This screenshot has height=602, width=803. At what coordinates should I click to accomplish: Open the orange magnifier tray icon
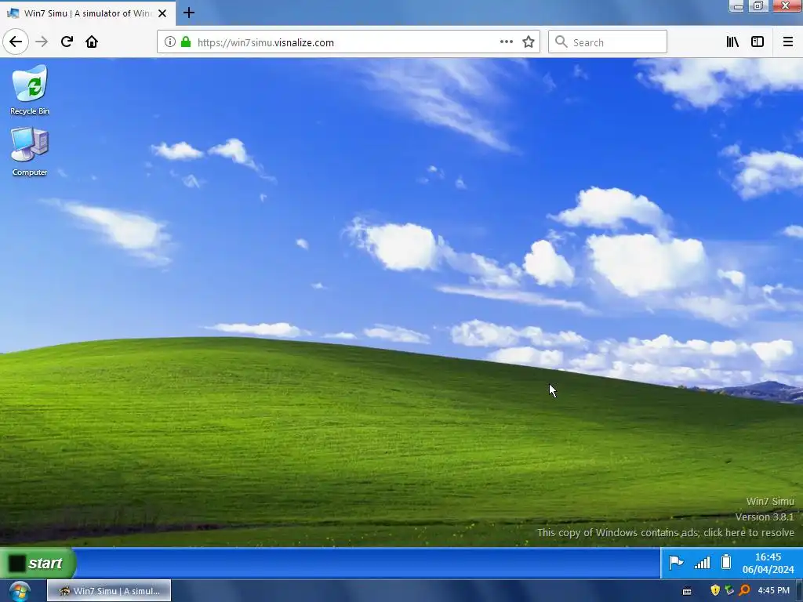coord(745,590)
